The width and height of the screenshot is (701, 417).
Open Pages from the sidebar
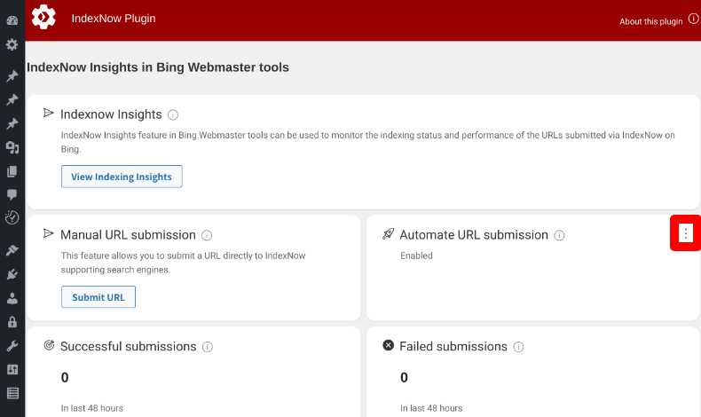(12, 171)
